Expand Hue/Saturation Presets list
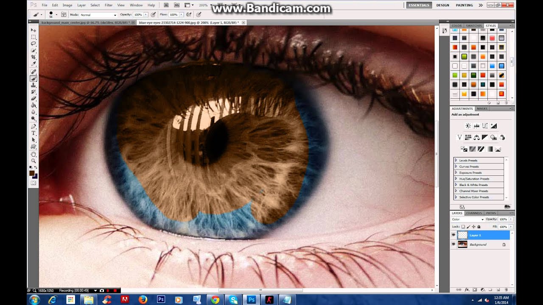 (x=456, y=179)
